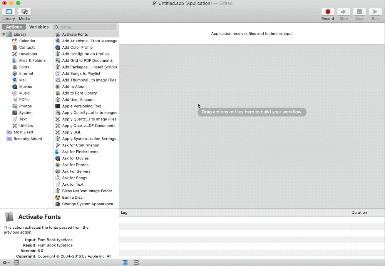
Task: Click the Burn a Disc icon
Action: (58, 197)
